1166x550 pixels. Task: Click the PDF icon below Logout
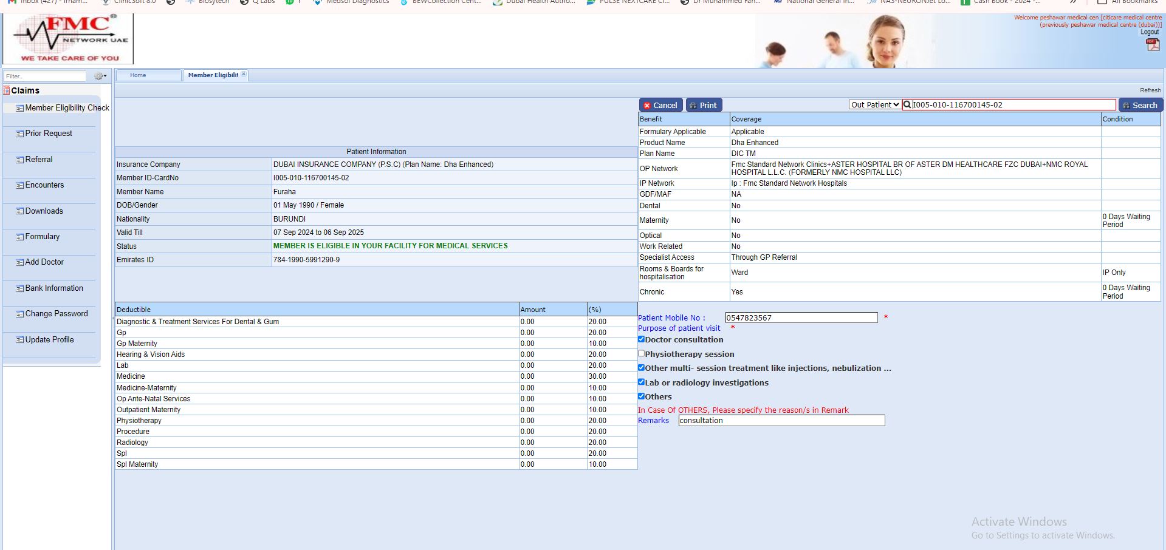coord(1152,44)
